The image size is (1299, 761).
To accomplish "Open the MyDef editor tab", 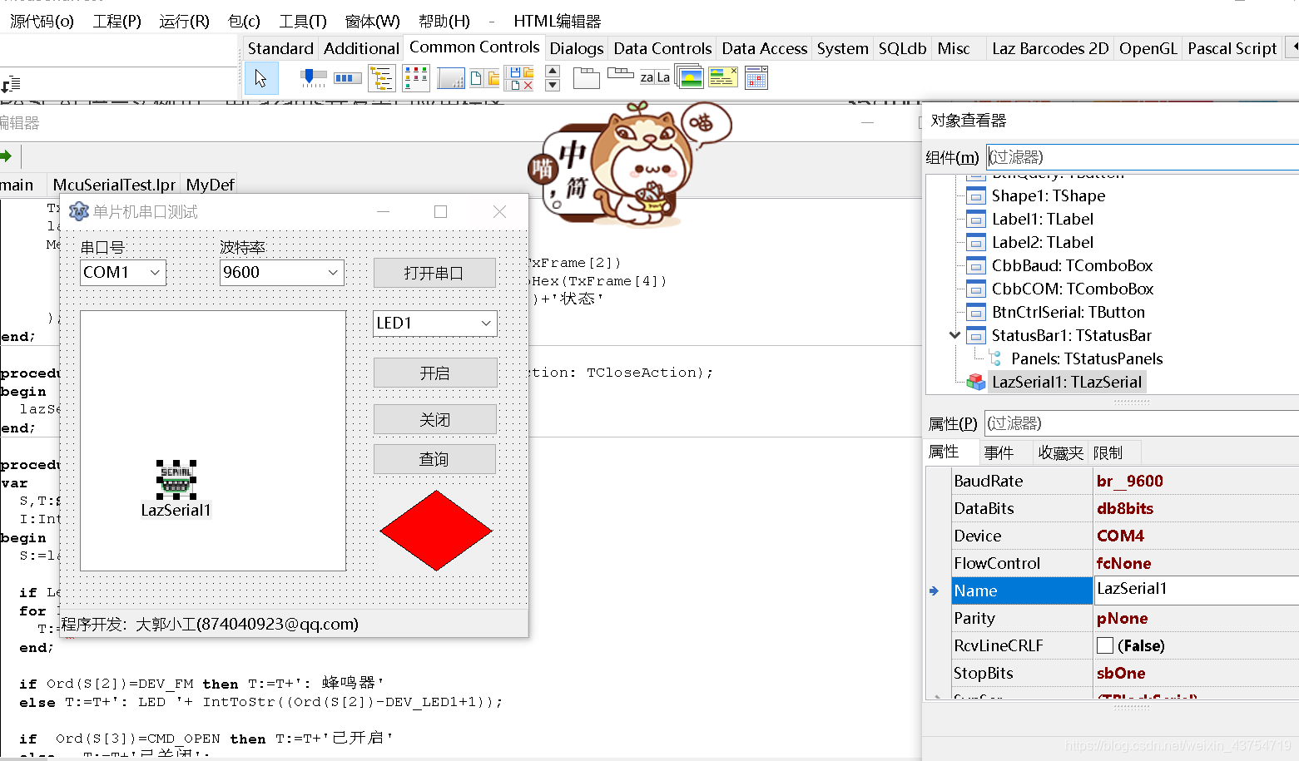I will [x=210, y=185].
